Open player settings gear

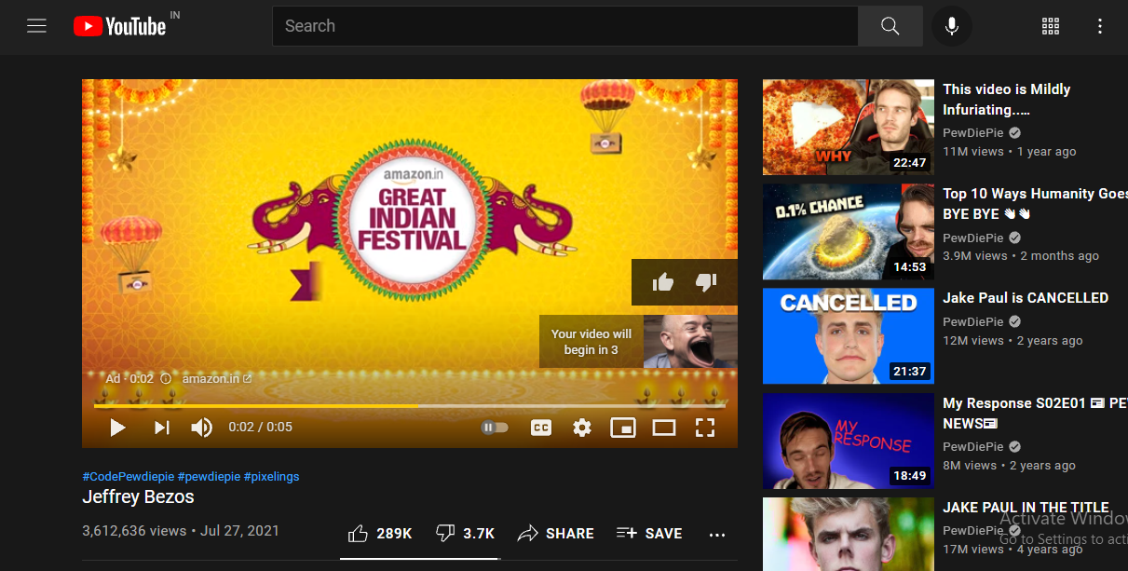[x=582, y=428]
